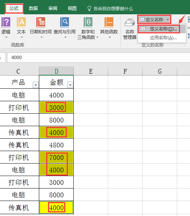This screenshot has width=190, height=216.
Task: Open the 文本 (Text) functions icon
Action: [x=21, y=22]
